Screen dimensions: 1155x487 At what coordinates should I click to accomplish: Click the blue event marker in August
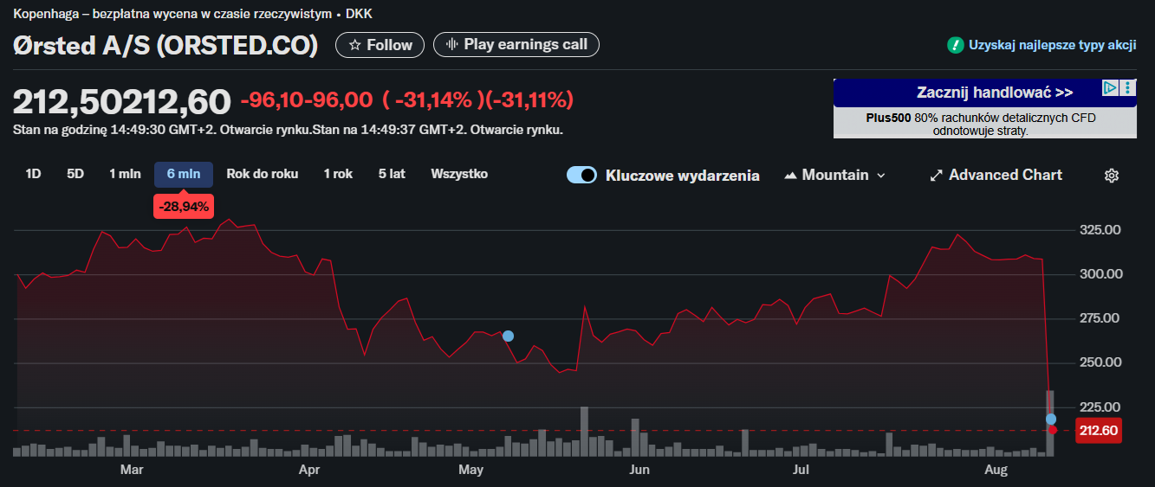coord(1051,419)
